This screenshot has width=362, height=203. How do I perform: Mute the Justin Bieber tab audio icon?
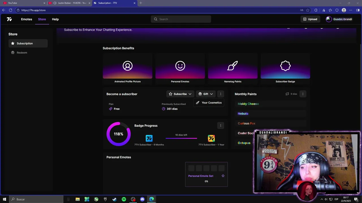tap(55, 3)
